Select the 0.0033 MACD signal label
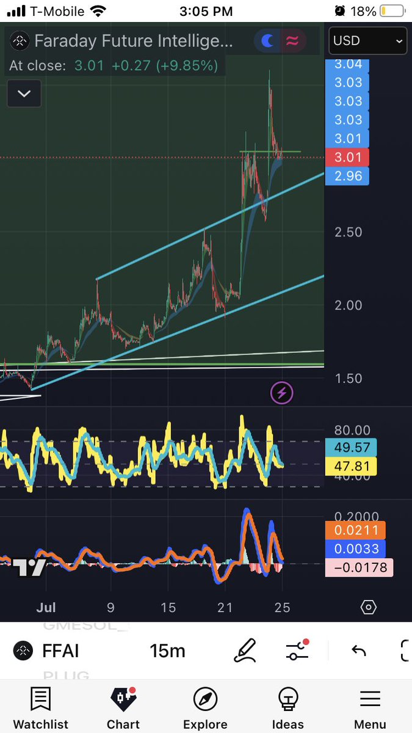412x733 pixels. 355,549
